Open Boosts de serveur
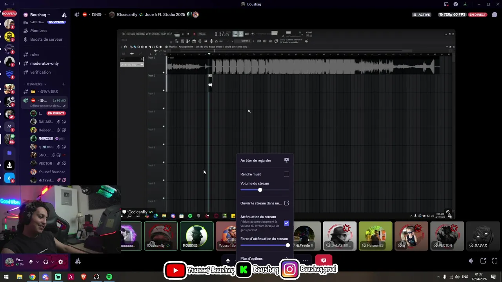502x282 pixels. 45,39
